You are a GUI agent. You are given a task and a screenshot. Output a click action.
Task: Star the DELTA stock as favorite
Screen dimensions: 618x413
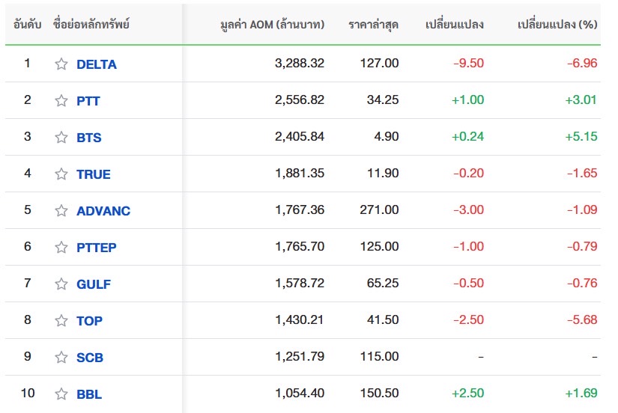click(x=61, y=64)
